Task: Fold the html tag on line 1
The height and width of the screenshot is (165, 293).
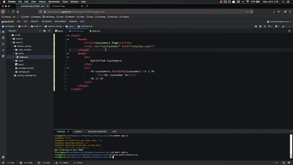Action: tap(68, 36)
